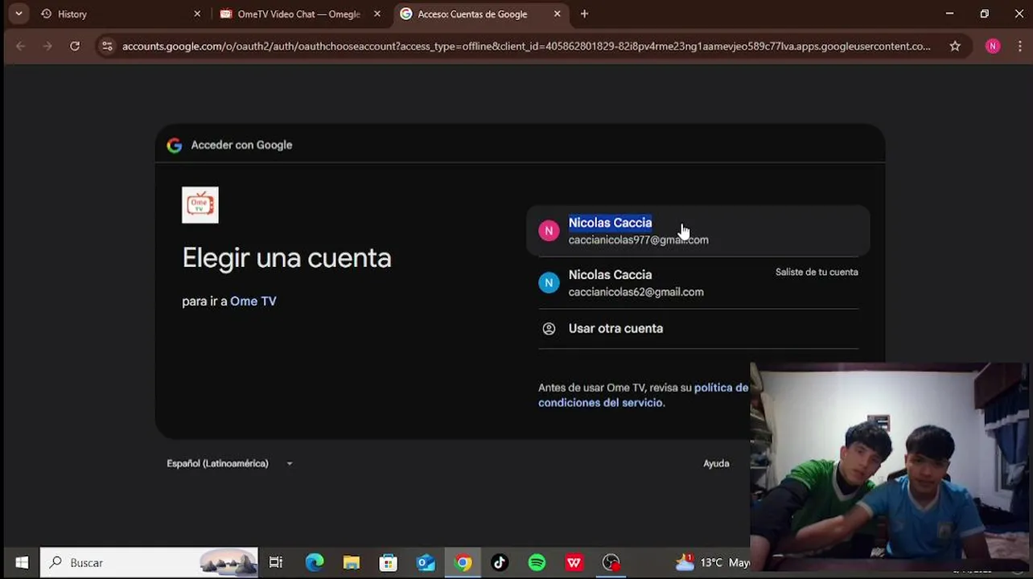Open the tab search dropdown arrow
This screenshot has width=1033, height=579.
click(x=19, y=14)
